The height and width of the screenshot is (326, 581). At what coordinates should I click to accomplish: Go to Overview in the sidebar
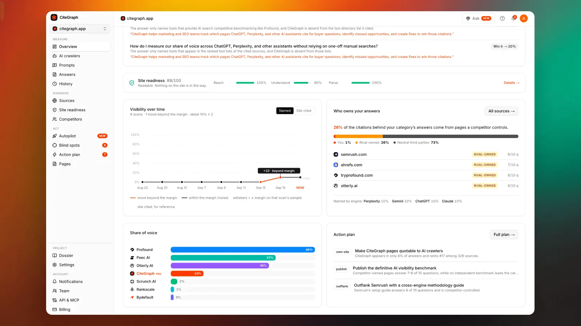coord(80,47)
